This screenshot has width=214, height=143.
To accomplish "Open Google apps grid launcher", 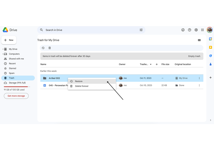I will point(202,30).
